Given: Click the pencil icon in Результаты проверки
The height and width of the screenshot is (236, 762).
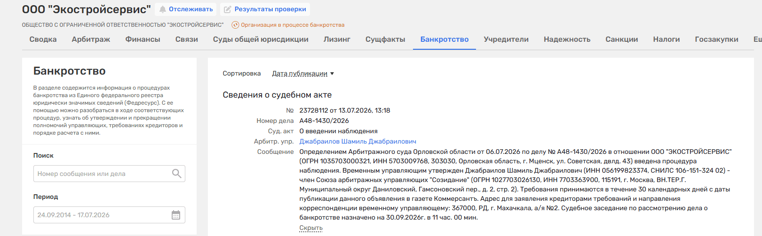Looking at the screenshot, I should [228, 9].
